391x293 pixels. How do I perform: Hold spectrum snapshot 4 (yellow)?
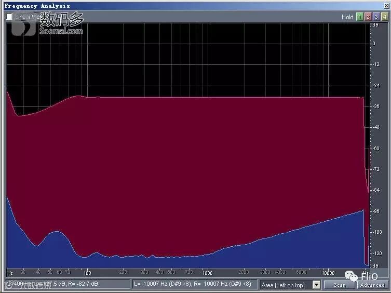385,17
